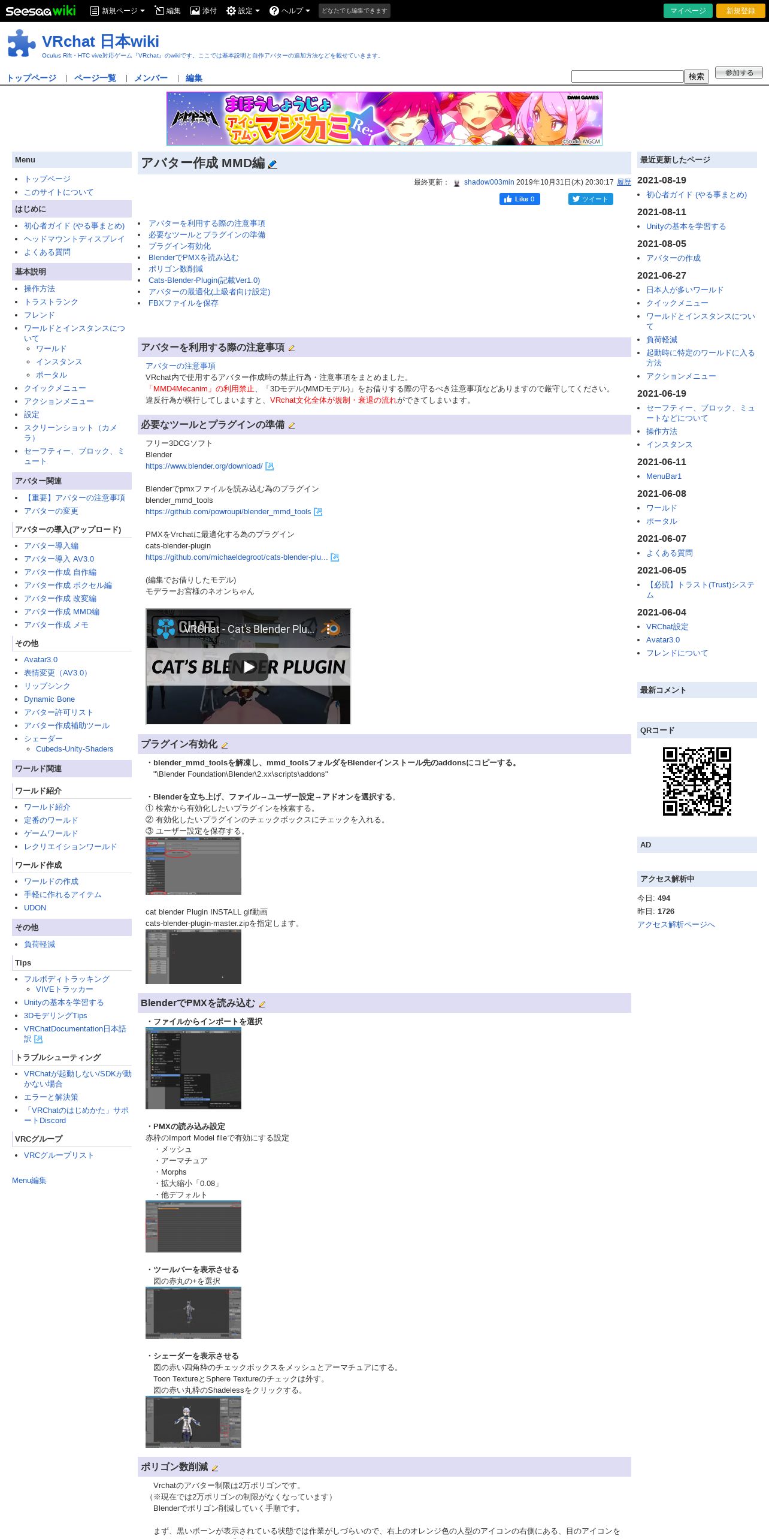Image resolution: width=769 pixels, height=1539 pixels.
Task: Click the Menu編集 link
Action: coord(29,1181)
